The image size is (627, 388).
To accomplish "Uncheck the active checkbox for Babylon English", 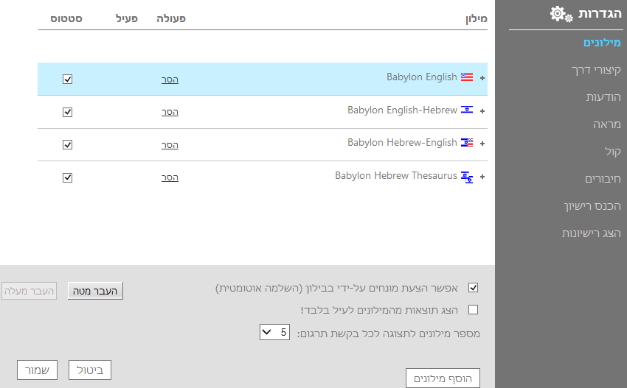I will click(68, 79).
